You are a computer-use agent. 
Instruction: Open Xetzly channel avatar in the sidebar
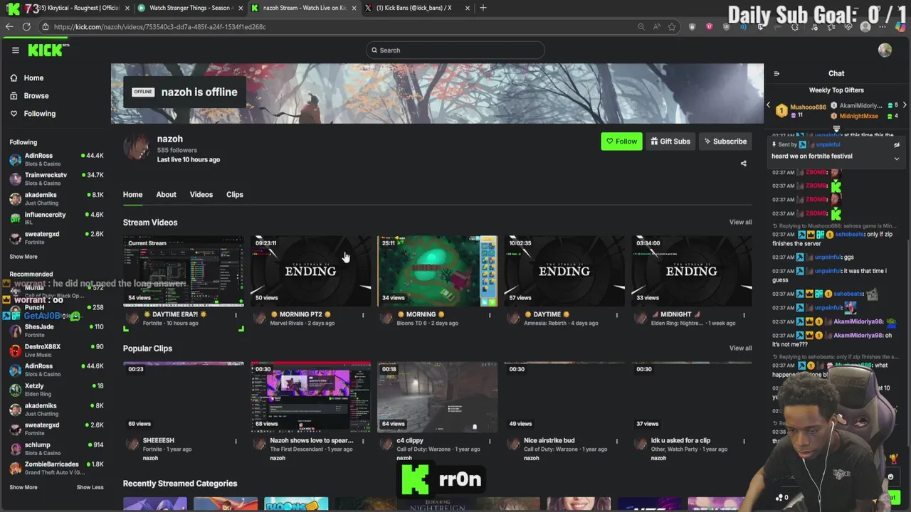[15, 390]
